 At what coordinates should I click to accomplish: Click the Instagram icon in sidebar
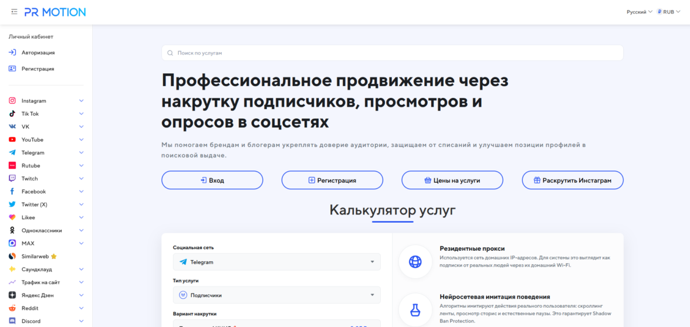click(12, 101)
